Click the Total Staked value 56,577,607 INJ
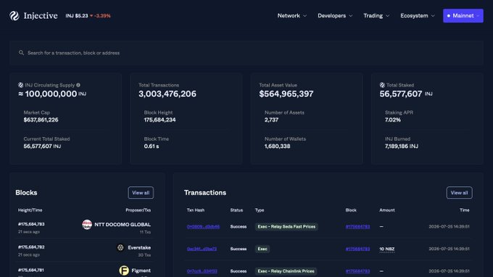Viewport: 493px width, 277px height. [406, 94]
